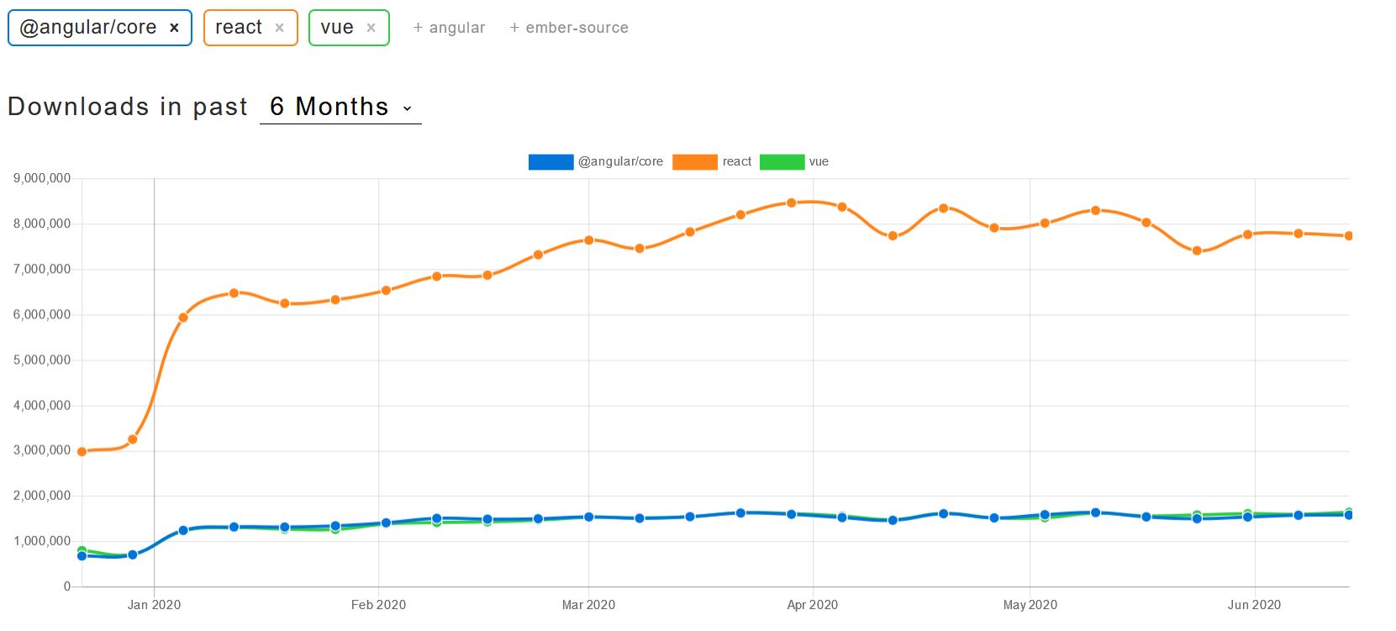
Task: Select the react package tag
Action: pyautogui.click(x=250, y=28)
